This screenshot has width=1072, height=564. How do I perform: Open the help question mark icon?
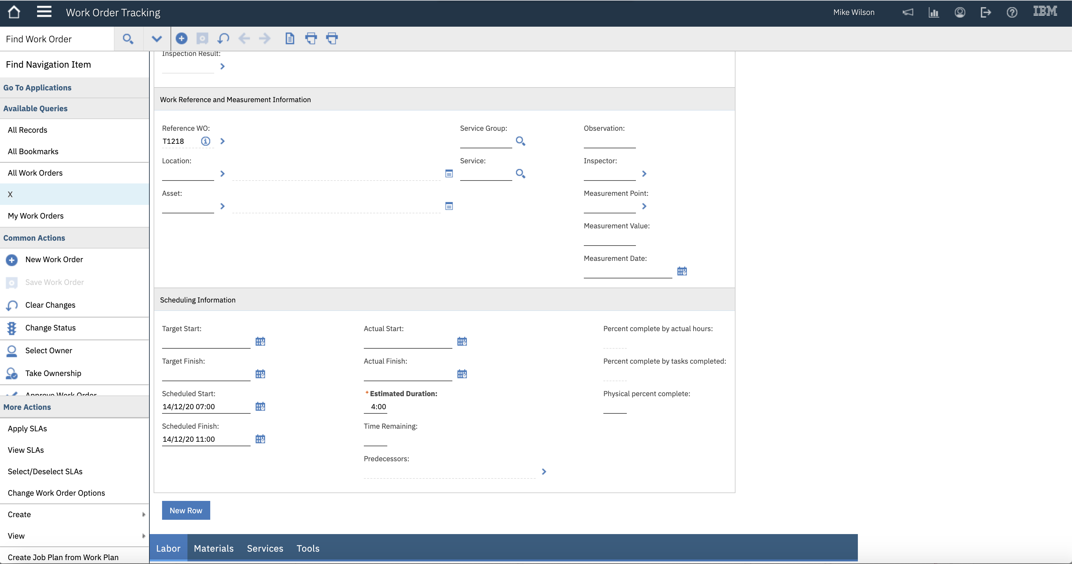1012,12
